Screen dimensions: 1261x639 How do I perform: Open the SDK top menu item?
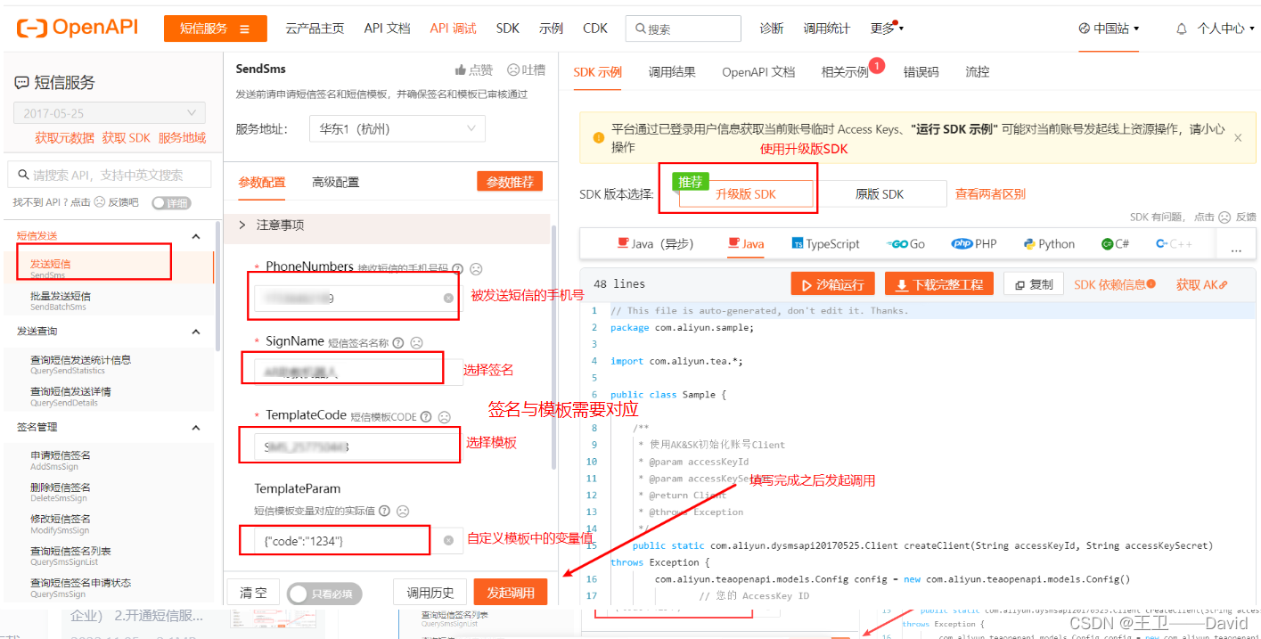coord(508,29)
